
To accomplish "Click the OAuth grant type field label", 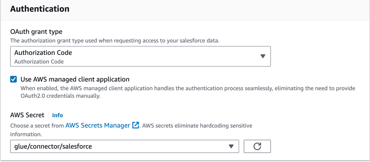I will tap(36, 32).
